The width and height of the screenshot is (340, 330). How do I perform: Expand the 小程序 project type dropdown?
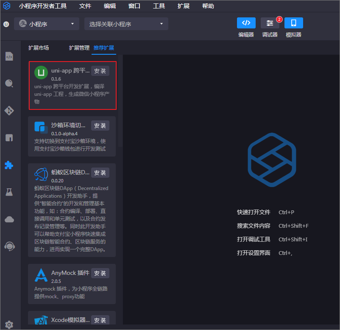pyautogui.click(x=47, y=24)
